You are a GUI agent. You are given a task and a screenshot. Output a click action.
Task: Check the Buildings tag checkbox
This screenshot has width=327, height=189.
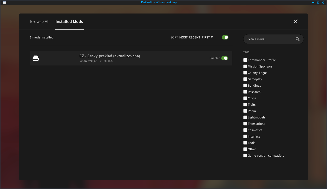coord(245,86)
